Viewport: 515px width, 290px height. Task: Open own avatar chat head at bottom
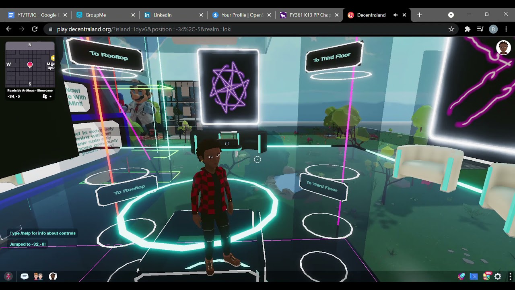click(x=53, y=276)
